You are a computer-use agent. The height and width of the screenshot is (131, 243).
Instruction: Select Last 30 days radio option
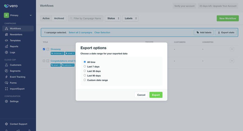tap(85, 71)
